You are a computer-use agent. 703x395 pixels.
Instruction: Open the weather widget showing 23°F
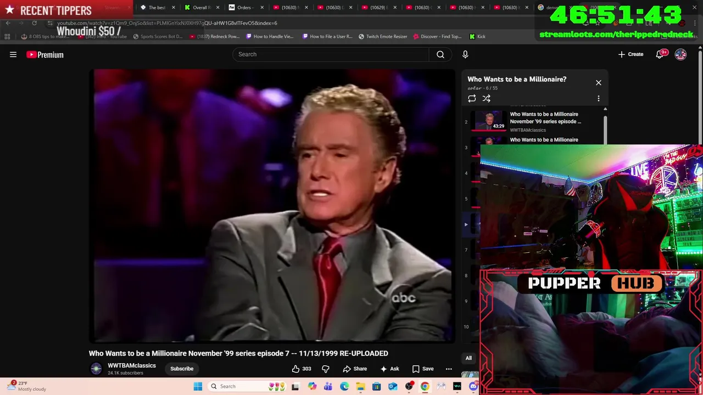tap(27, 386)
